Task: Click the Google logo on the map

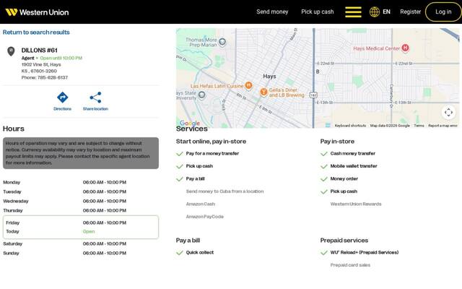Action: 189,124
